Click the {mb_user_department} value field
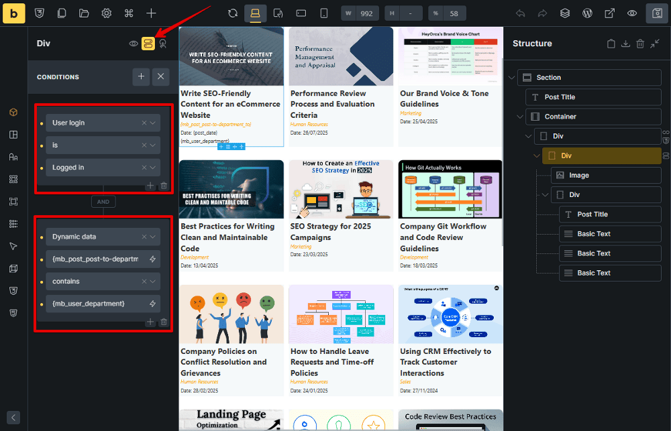This screenshot has height=431, width=671. 97,304
